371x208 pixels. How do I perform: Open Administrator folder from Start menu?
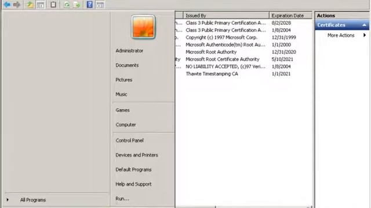pyautogui.click(x=129, y=51)
